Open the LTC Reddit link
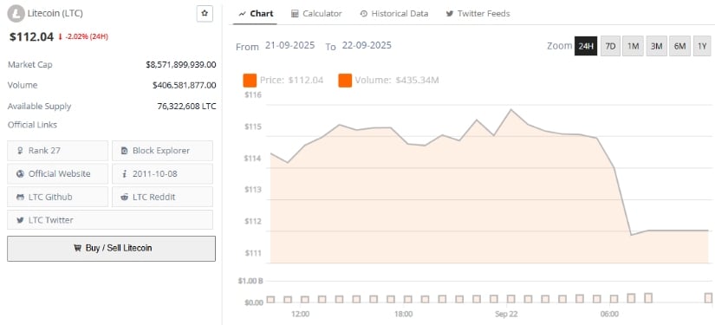 (162, 197)
